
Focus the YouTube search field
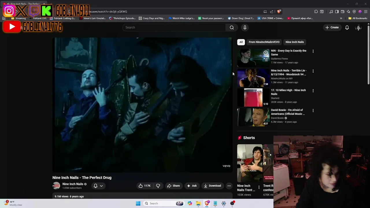pyautogui.click(x=174, y=27)
